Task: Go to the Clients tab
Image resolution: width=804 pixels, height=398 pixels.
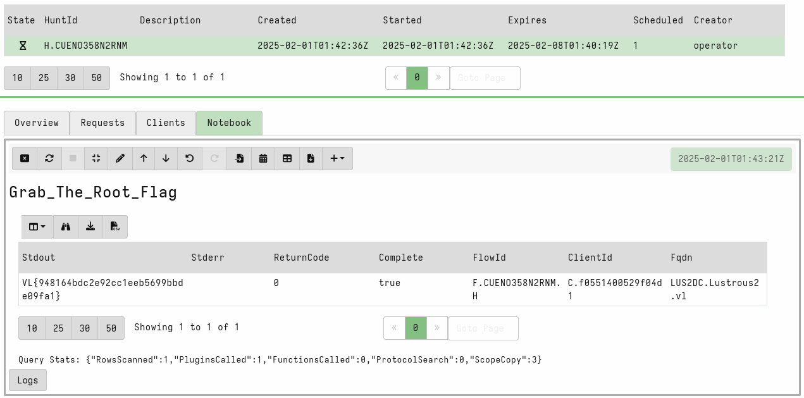Action: pos(166,123)
